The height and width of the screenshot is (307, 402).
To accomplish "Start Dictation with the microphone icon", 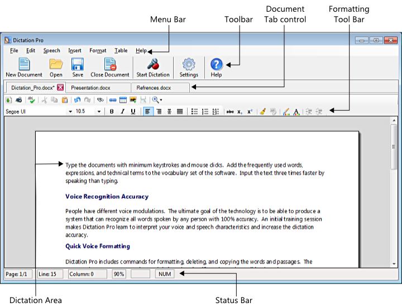I will [x=153, y=64].
